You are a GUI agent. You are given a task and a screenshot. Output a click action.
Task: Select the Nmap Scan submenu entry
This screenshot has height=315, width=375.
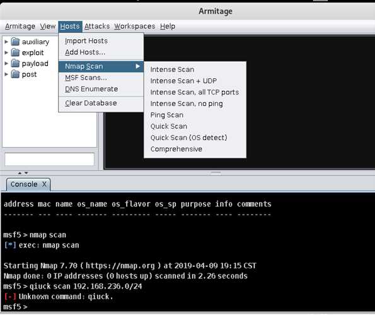coord(101,66)
